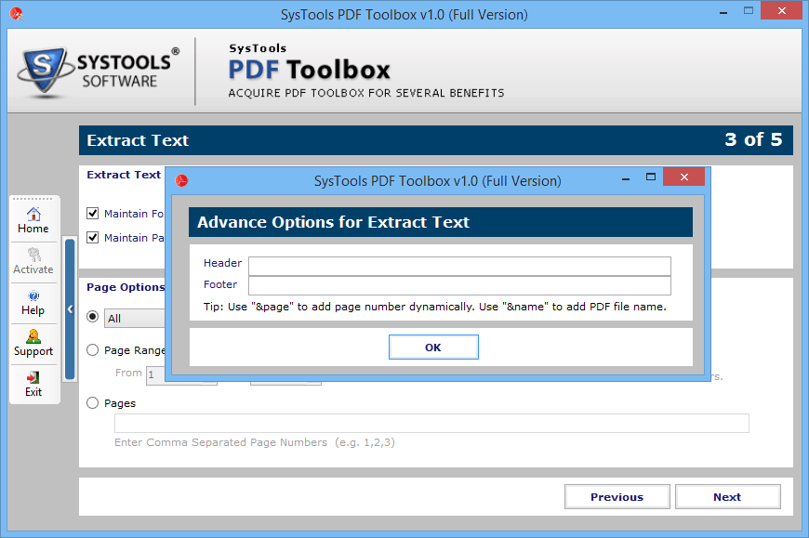Select the Pages radio button
This screenshot has height=538, width=809.
pos(92,402)
